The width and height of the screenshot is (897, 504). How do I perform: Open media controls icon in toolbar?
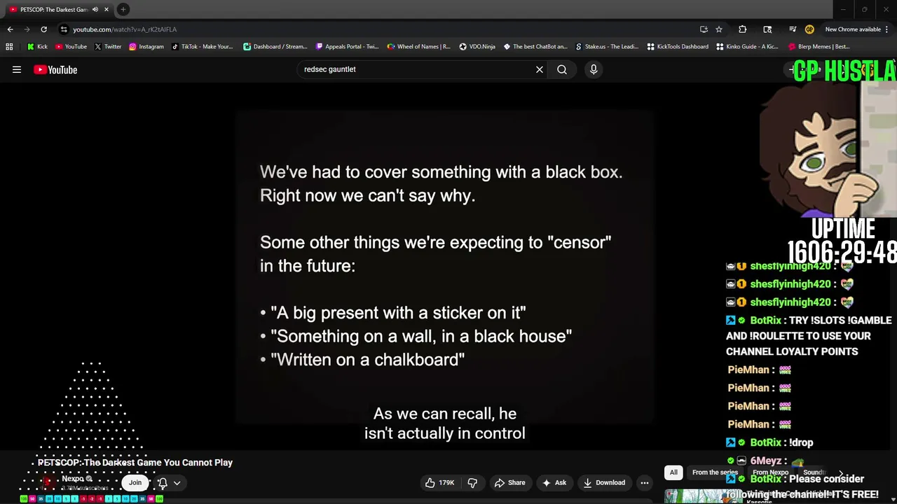(793, 29)
